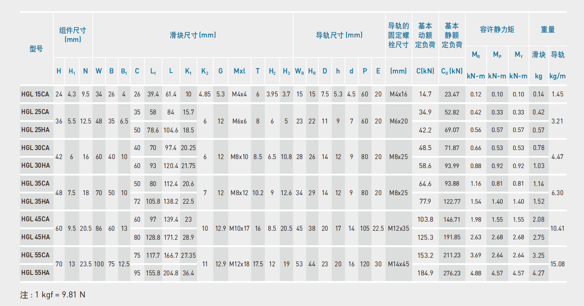Image resolution: width=584 pixels, height=306 pixels.
Task: Select the HGL 55HA row label
Action: [x=35, y=273]
